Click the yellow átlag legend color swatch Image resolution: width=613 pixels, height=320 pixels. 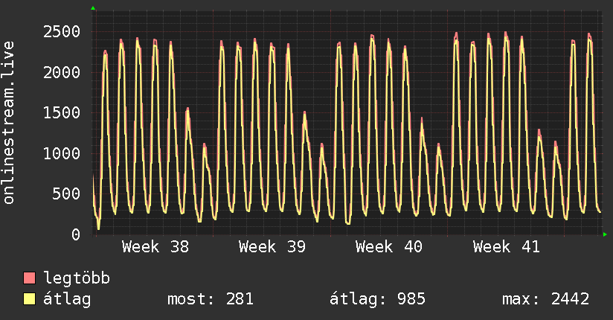point(29,300)
